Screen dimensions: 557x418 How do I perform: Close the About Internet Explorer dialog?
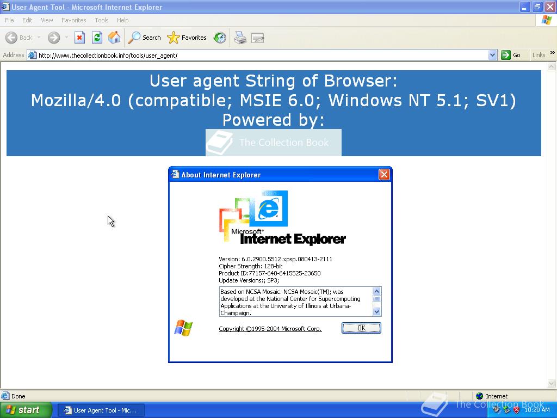coord(384,175)
